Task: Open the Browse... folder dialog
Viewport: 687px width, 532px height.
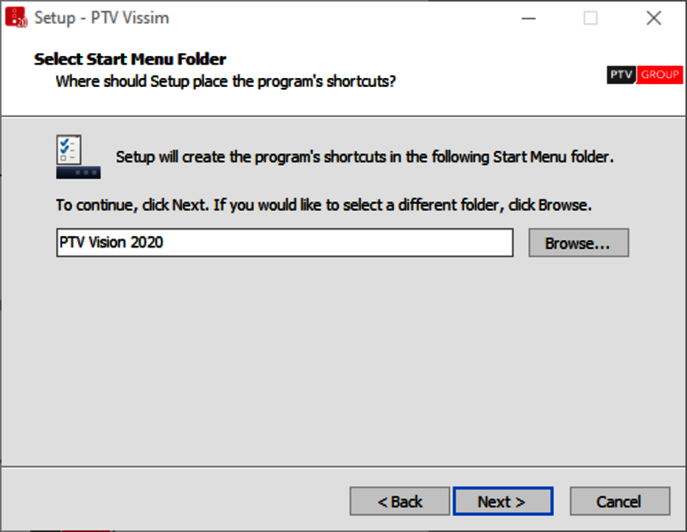Action: (x=579, y=243)
